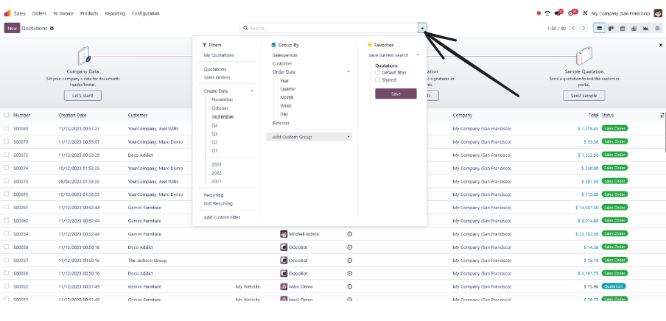Open the gear menu beside Quotations title
The image size is (666, 321).
52,29
